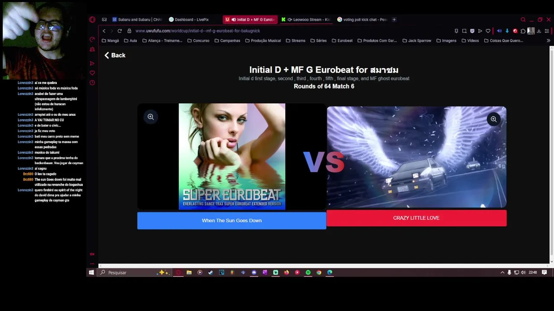Viewport: 554px width, 311px height.
Task: Open the extensions cube icon
Action: point(523,31)
